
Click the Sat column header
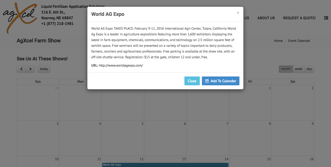click(x=293, y=81)
